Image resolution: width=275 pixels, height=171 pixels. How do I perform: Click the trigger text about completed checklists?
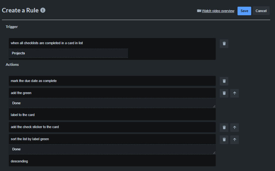click(x=47, y=43)
